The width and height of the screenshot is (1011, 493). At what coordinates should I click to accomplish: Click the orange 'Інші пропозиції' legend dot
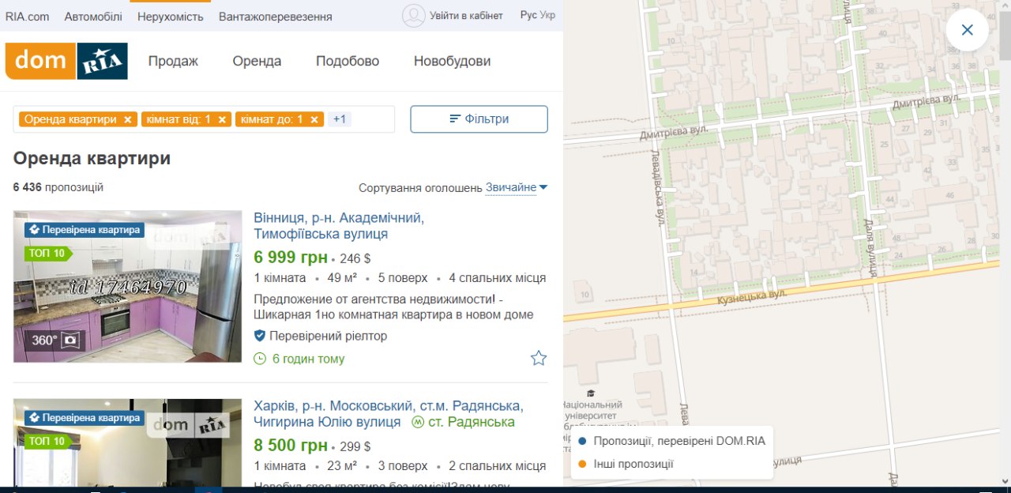tap(582, 464)
